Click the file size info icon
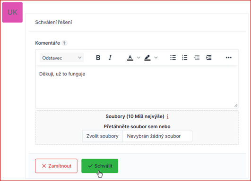Image resolution: width=251 pixels, height=181 pixels. tap(168, 117)
